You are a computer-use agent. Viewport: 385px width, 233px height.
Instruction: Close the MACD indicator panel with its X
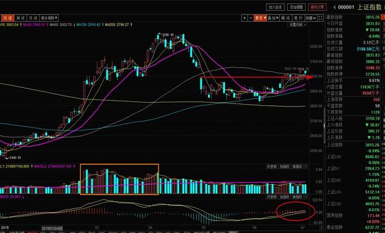click(x=306, y=197)
